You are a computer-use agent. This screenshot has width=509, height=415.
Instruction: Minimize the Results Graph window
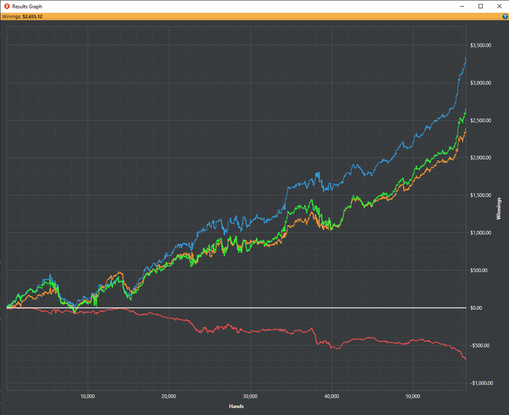point(462,6)
